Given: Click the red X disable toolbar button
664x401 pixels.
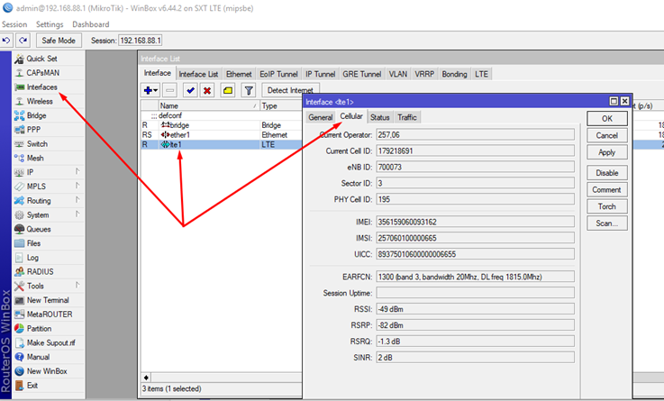Looking at the screenshot, I should coord(207,90).
